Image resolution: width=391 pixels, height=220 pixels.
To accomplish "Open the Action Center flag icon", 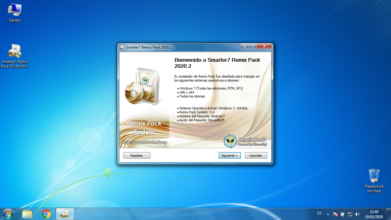I will pyautogui.click(x=335, y=214).
